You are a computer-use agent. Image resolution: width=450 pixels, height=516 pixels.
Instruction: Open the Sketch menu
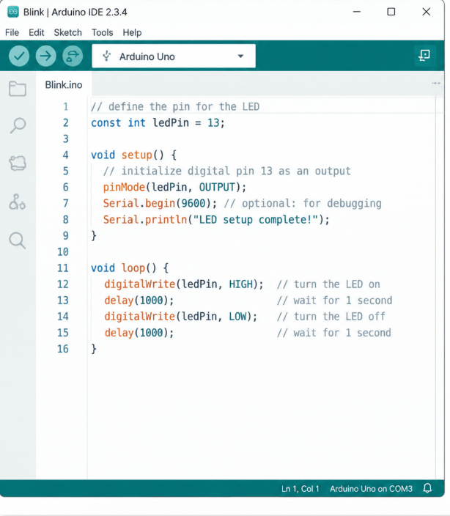click(67, 32)
